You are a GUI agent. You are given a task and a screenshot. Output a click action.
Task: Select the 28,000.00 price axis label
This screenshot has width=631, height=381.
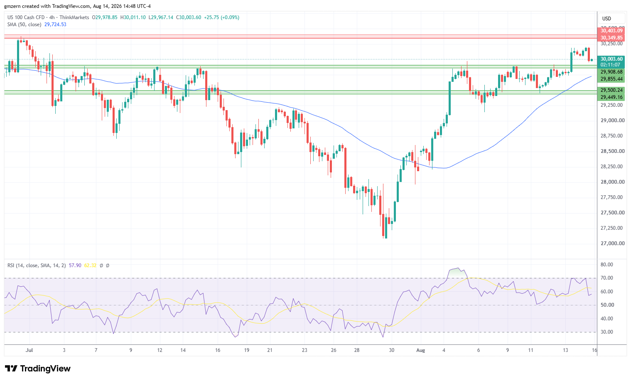[x=612, y=182]
